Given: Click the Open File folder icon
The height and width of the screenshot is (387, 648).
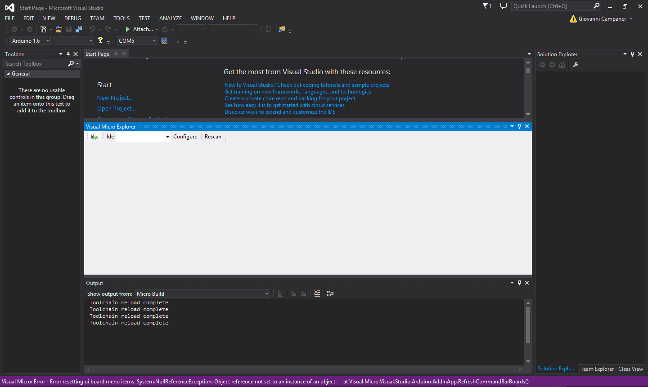Looking at the screenshot, I should 59,29.
